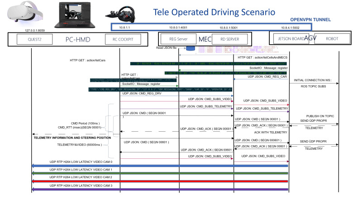This screenshot has width=353, height=198.
Task: Select the MEC group label
Action: 205,39
